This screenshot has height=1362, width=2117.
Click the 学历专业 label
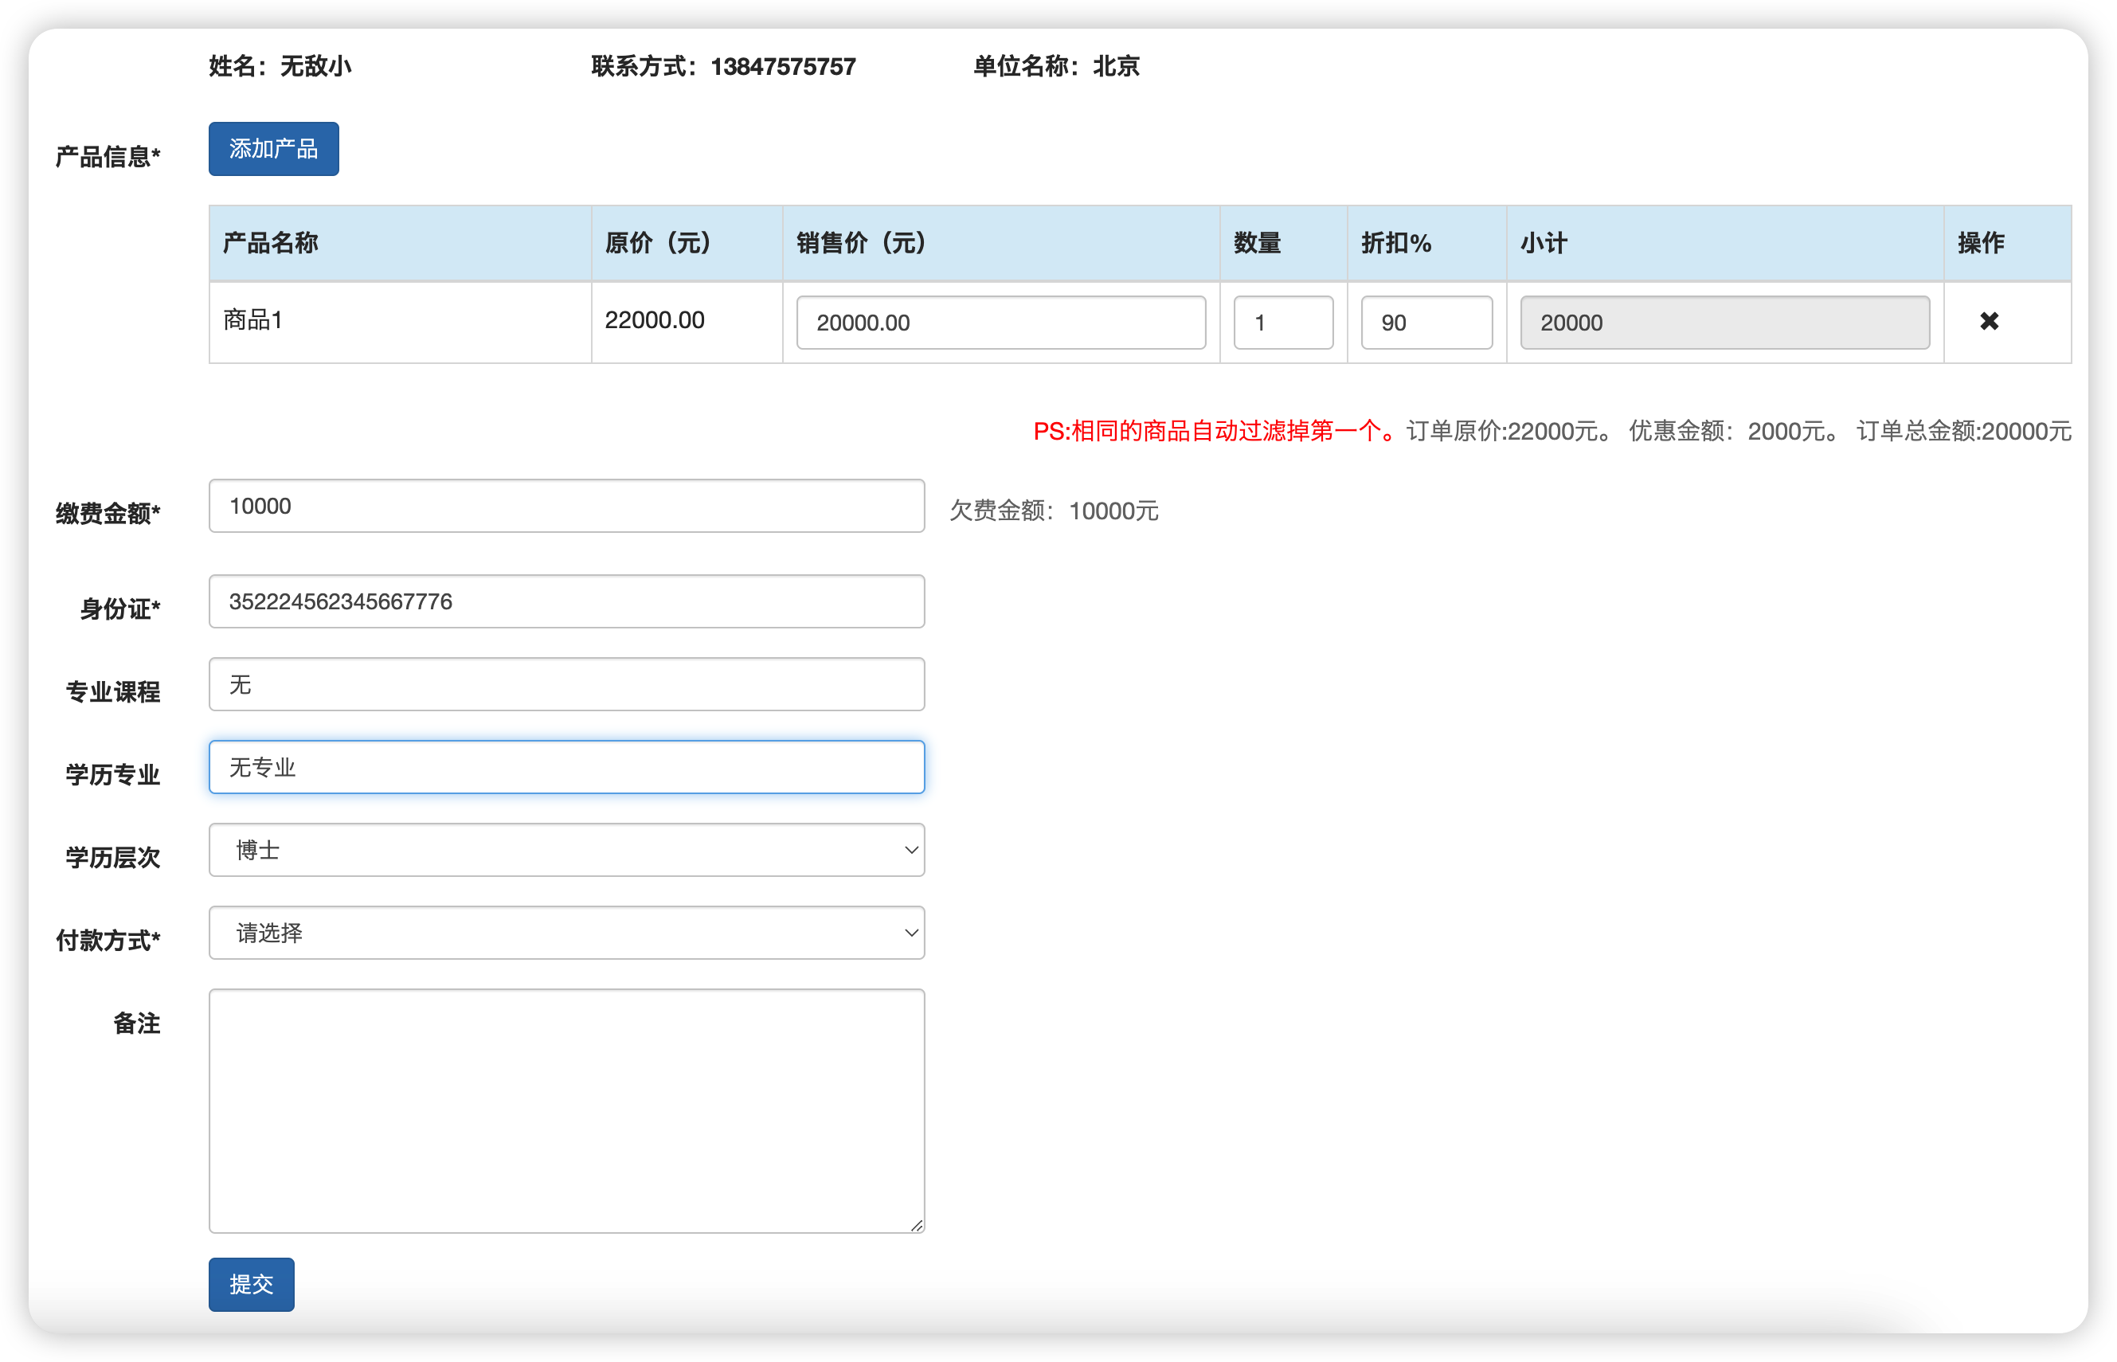click(113, 775)
